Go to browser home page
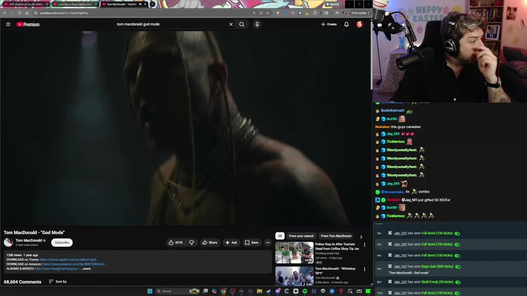 tap(27, 13)
